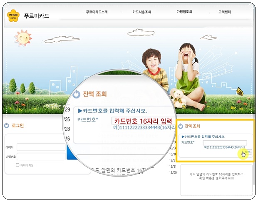The width and height of the screenshot is (258, 202).
Task: Open the 카드사용조회 menu
Action: click(142, 12)
